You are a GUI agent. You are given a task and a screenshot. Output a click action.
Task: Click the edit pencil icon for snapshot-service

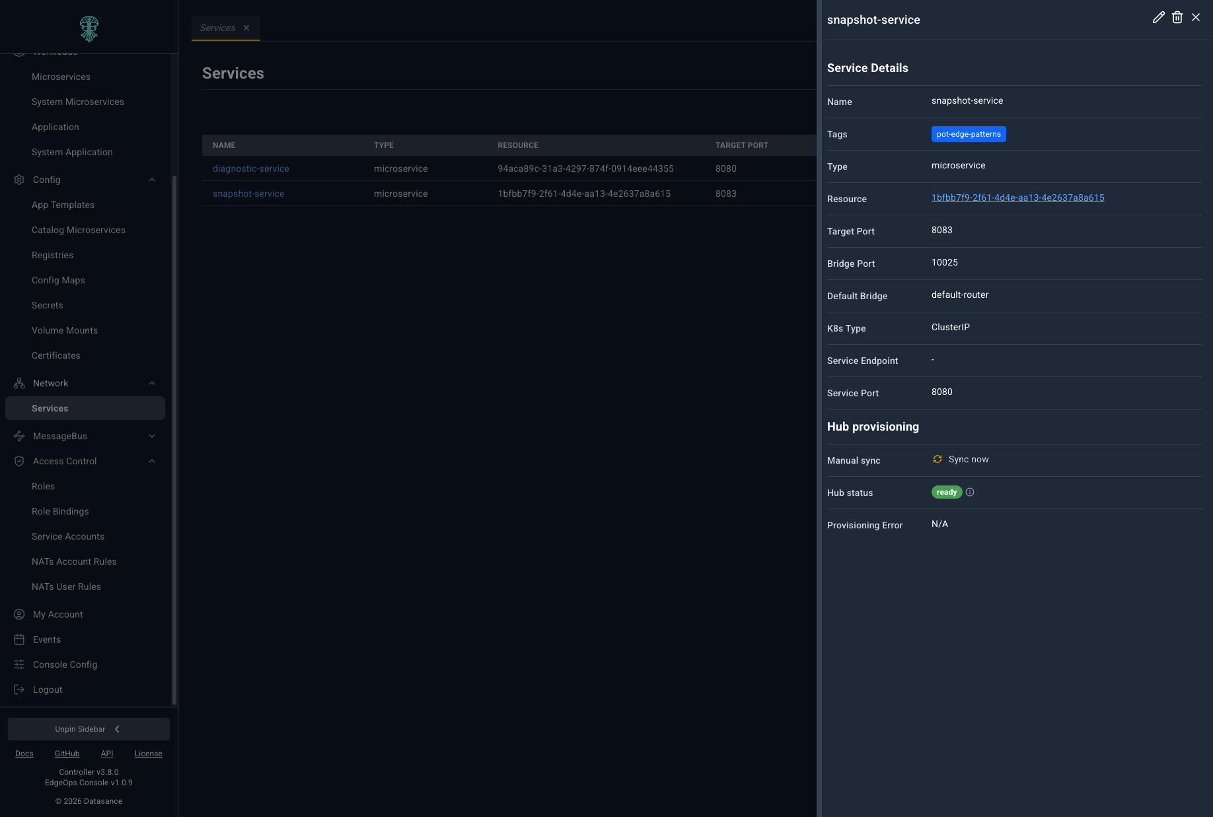1158,18
